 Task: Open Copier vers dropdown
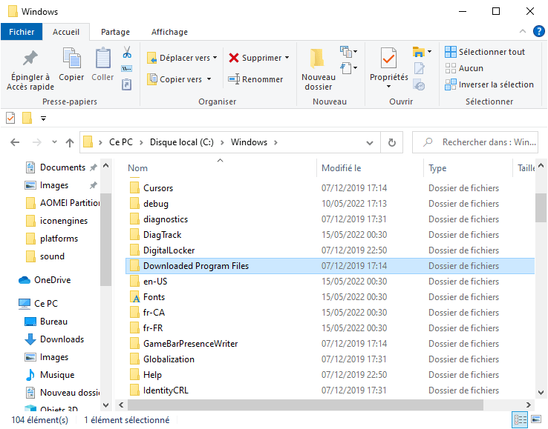180,79
